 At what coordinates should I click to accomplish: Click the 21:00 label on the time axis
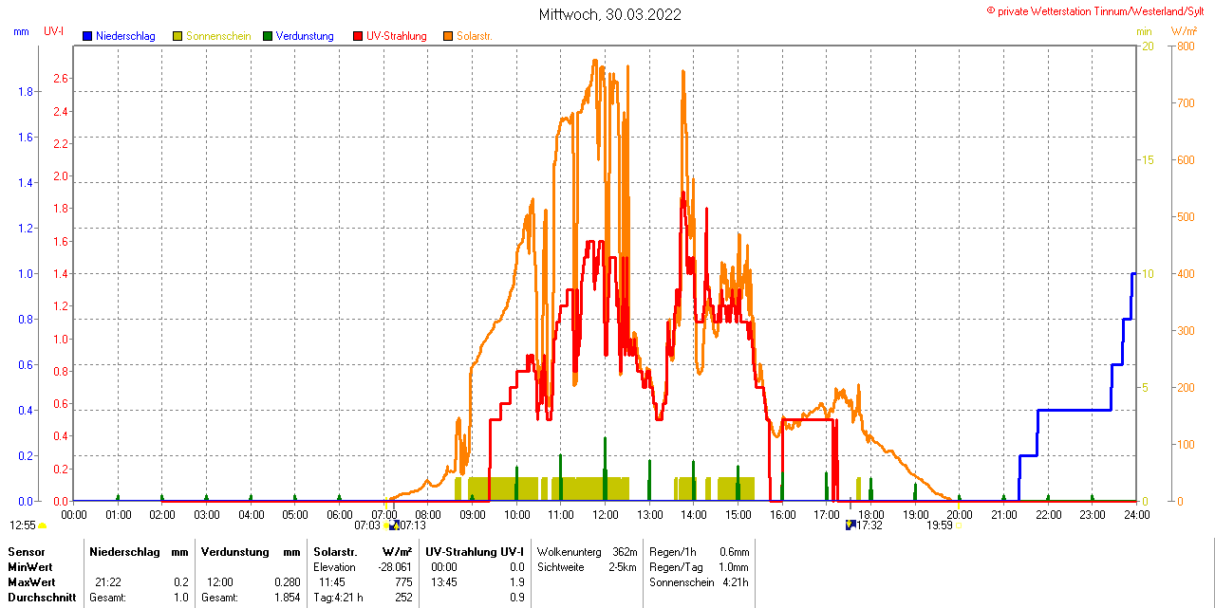click(x=1003, y=515)
